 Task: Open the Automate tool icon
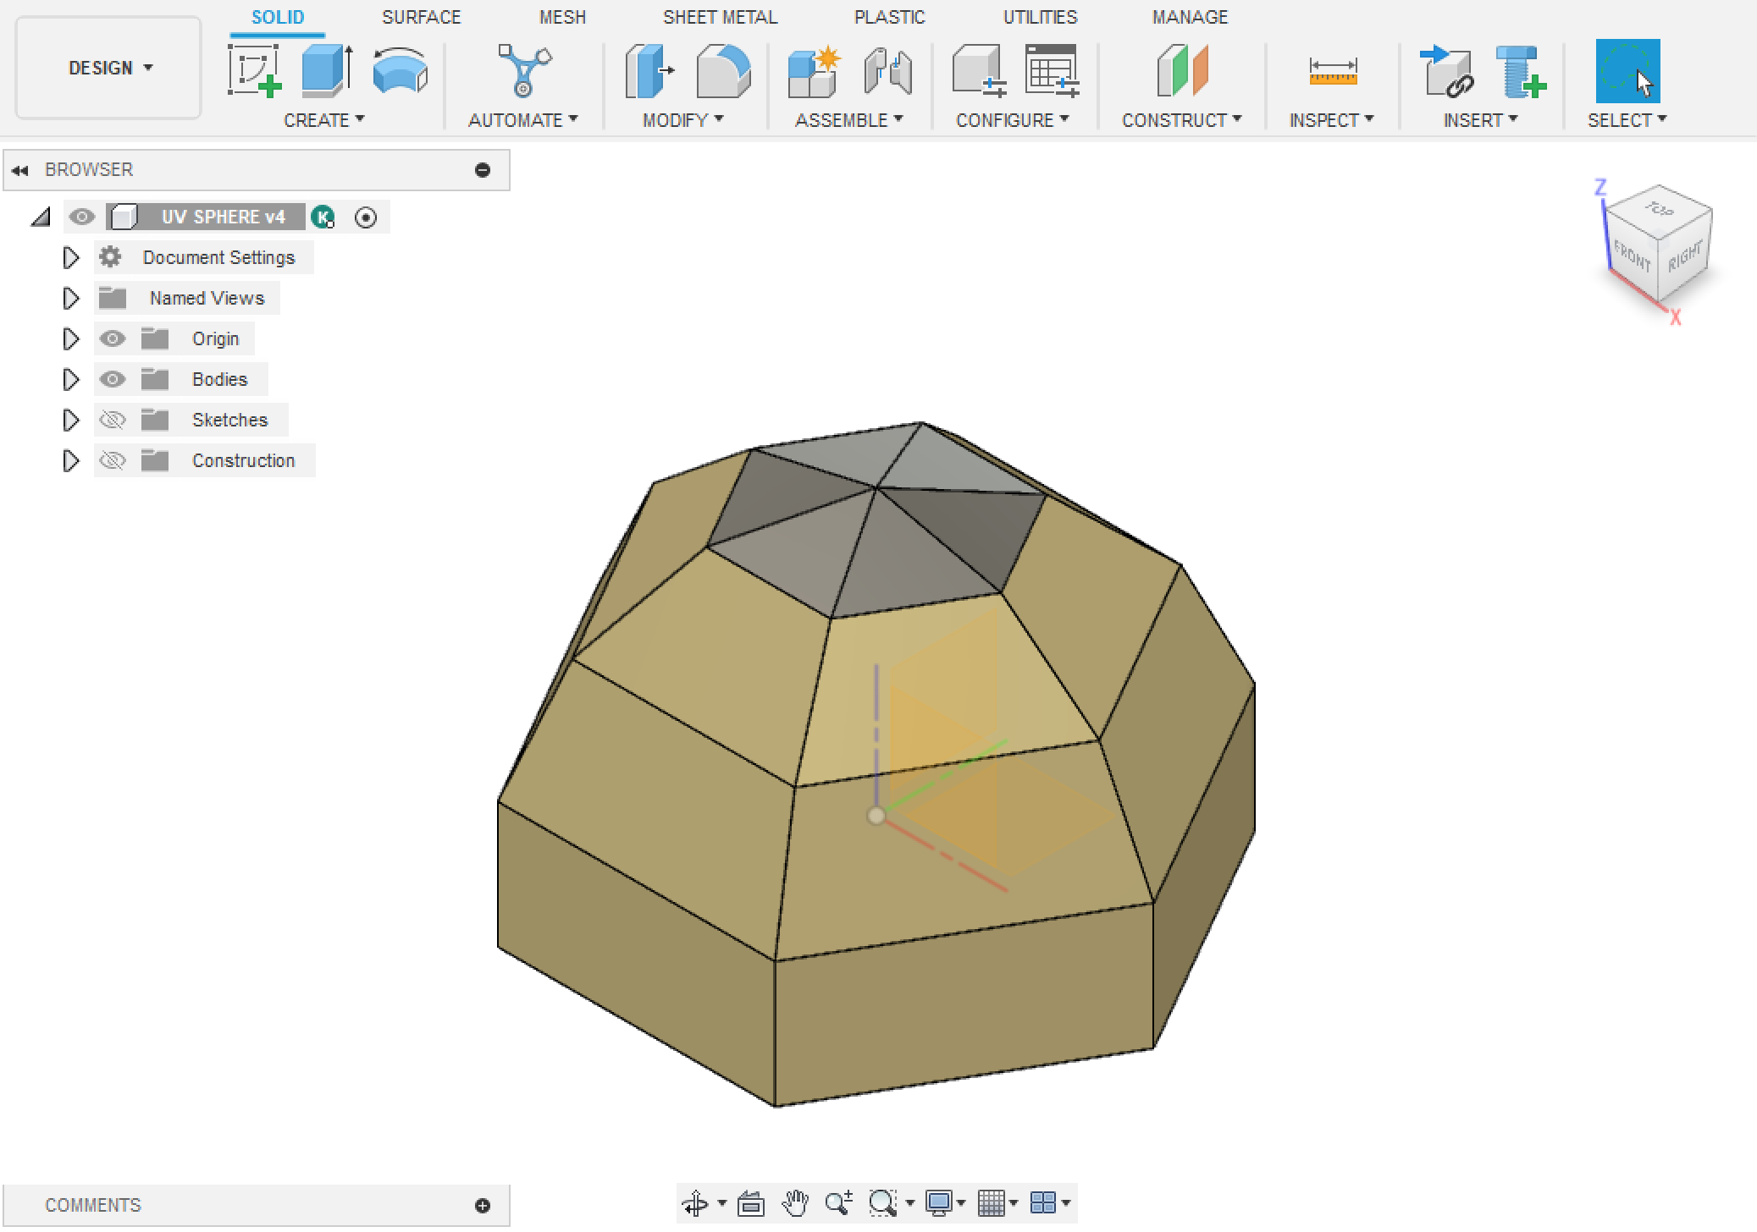tap(524, 70)
